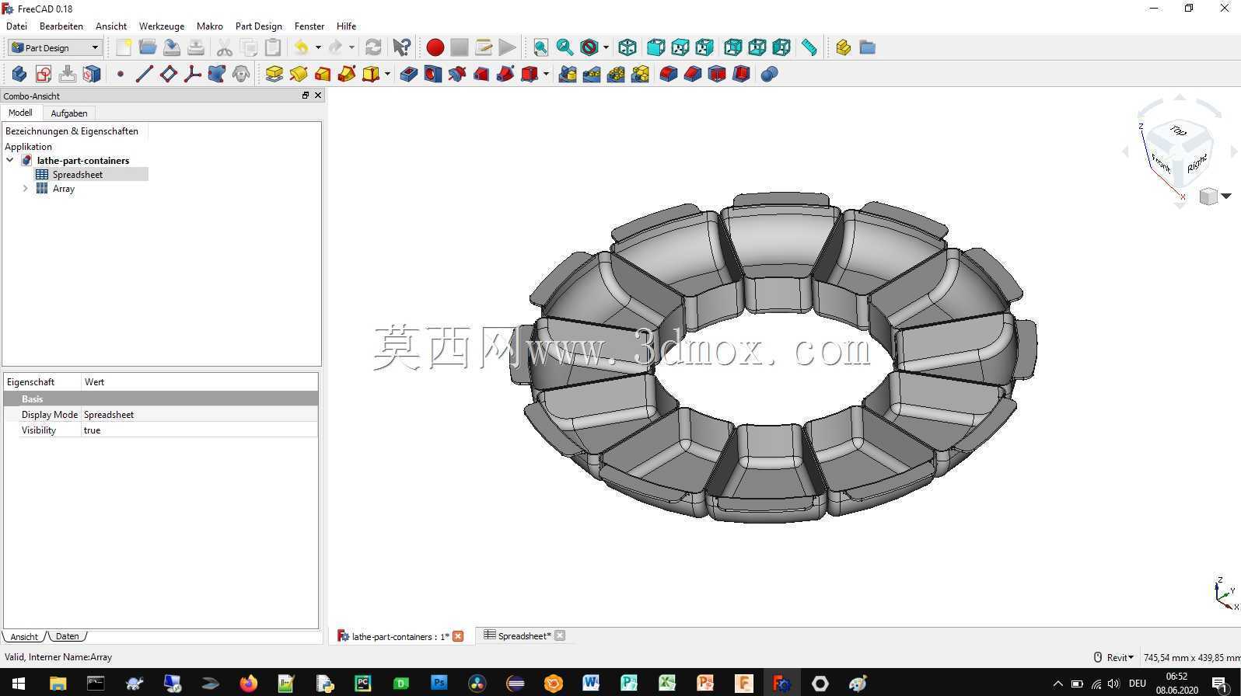Image resolution: width=1241 pixels, height=696 pixels.
Task: Expand the Array tree node
Action: 25,188
